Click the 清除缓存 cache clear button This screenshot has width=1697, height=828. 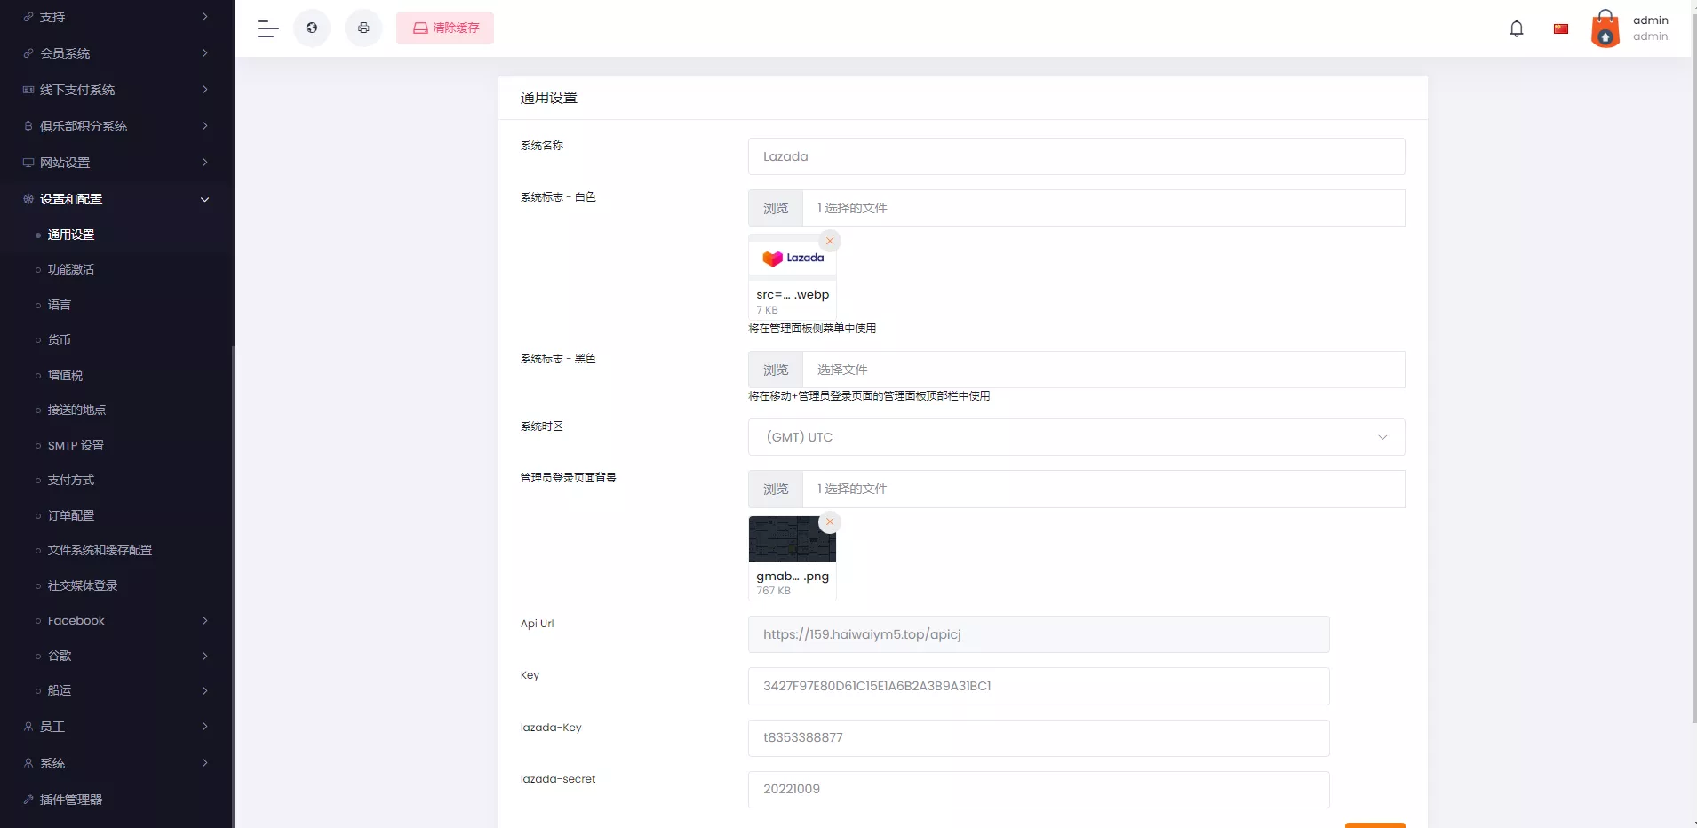(445, 28)
